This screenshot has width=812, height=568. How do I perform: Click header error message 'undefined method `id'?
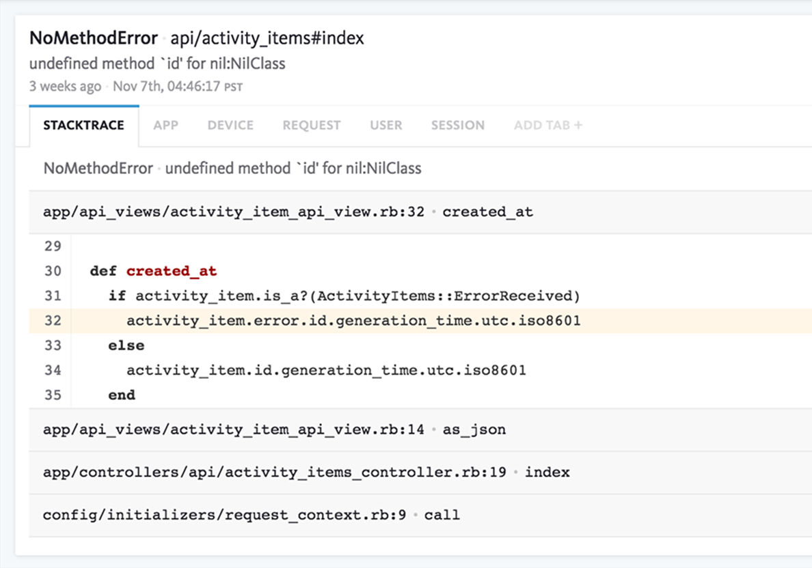157,63
